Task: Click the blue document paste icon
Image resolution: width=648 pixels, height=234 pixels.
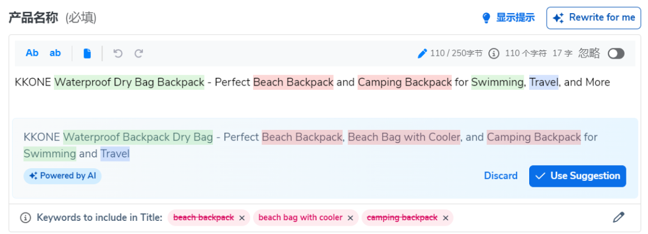Action: pyautogui.click(x=87, y=53)
